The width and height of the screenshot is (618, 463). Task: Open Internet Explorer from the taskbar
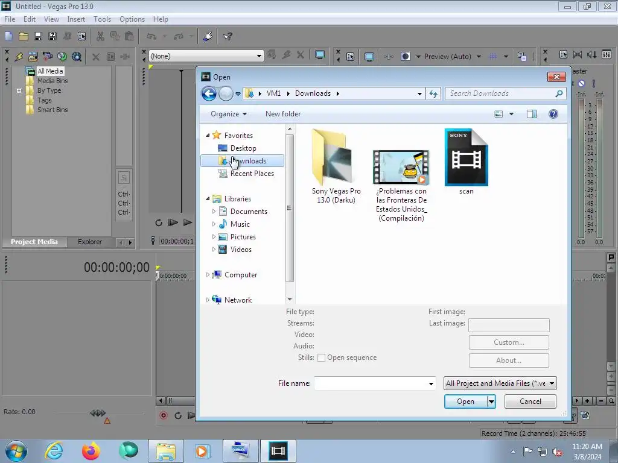click(54, 451)
